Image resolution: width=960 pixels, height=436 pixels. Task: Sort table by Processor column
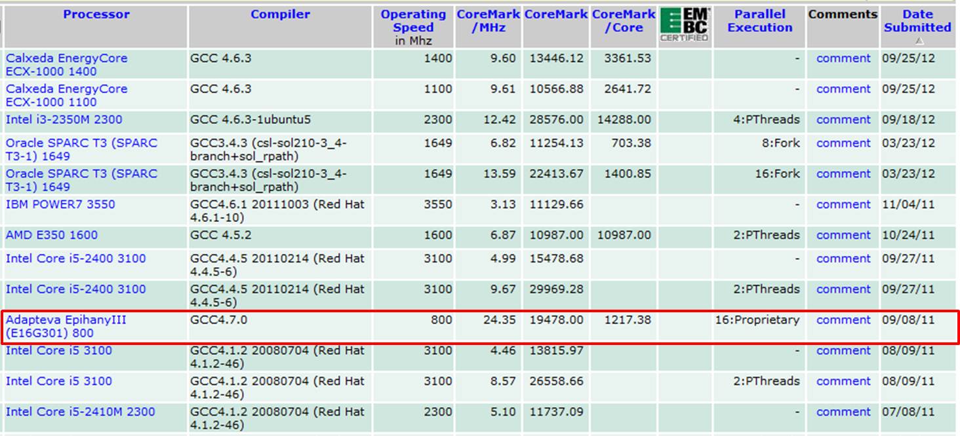96,14
